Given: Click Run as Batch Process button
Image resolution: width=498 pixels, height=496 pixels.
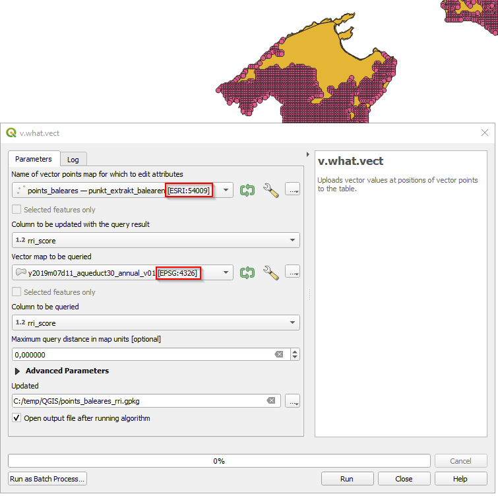Looking at the screenshot, I should coord(47,479).
